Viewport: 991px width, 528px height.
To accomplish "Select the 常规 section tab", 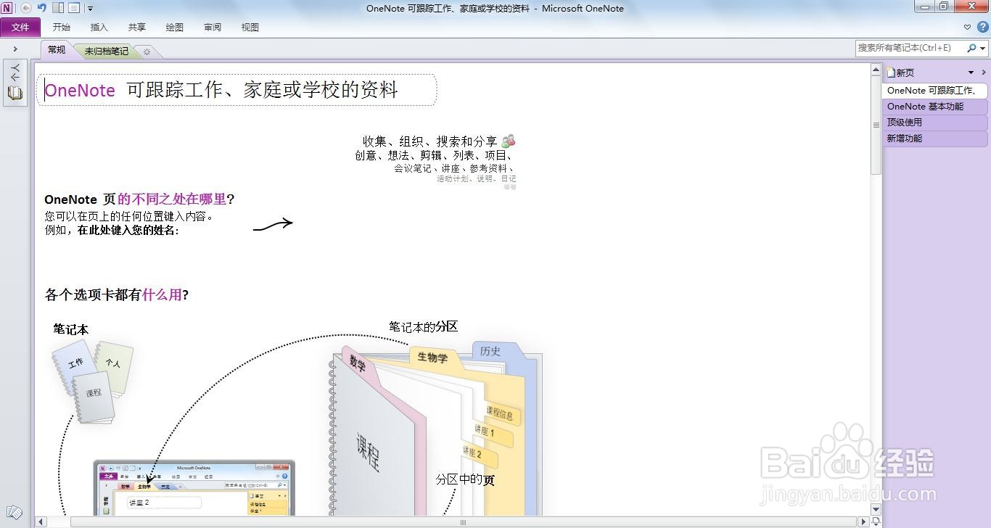I will [x=57, y=49].
